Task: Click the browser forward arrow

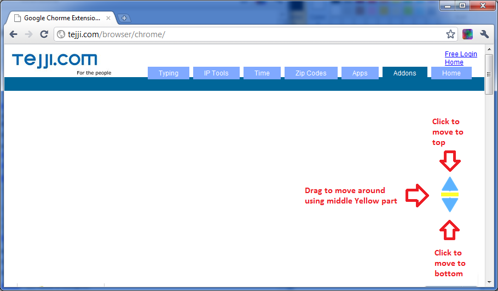Action: pos(28,34)
